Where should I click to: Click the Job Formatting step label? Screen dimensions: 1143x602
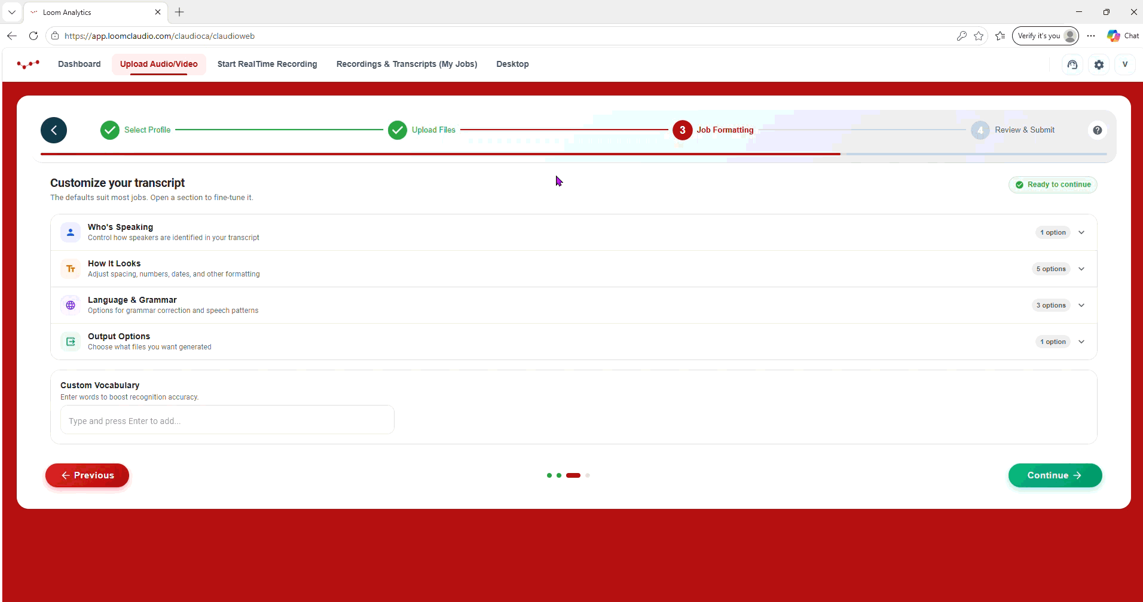point(725,130)
